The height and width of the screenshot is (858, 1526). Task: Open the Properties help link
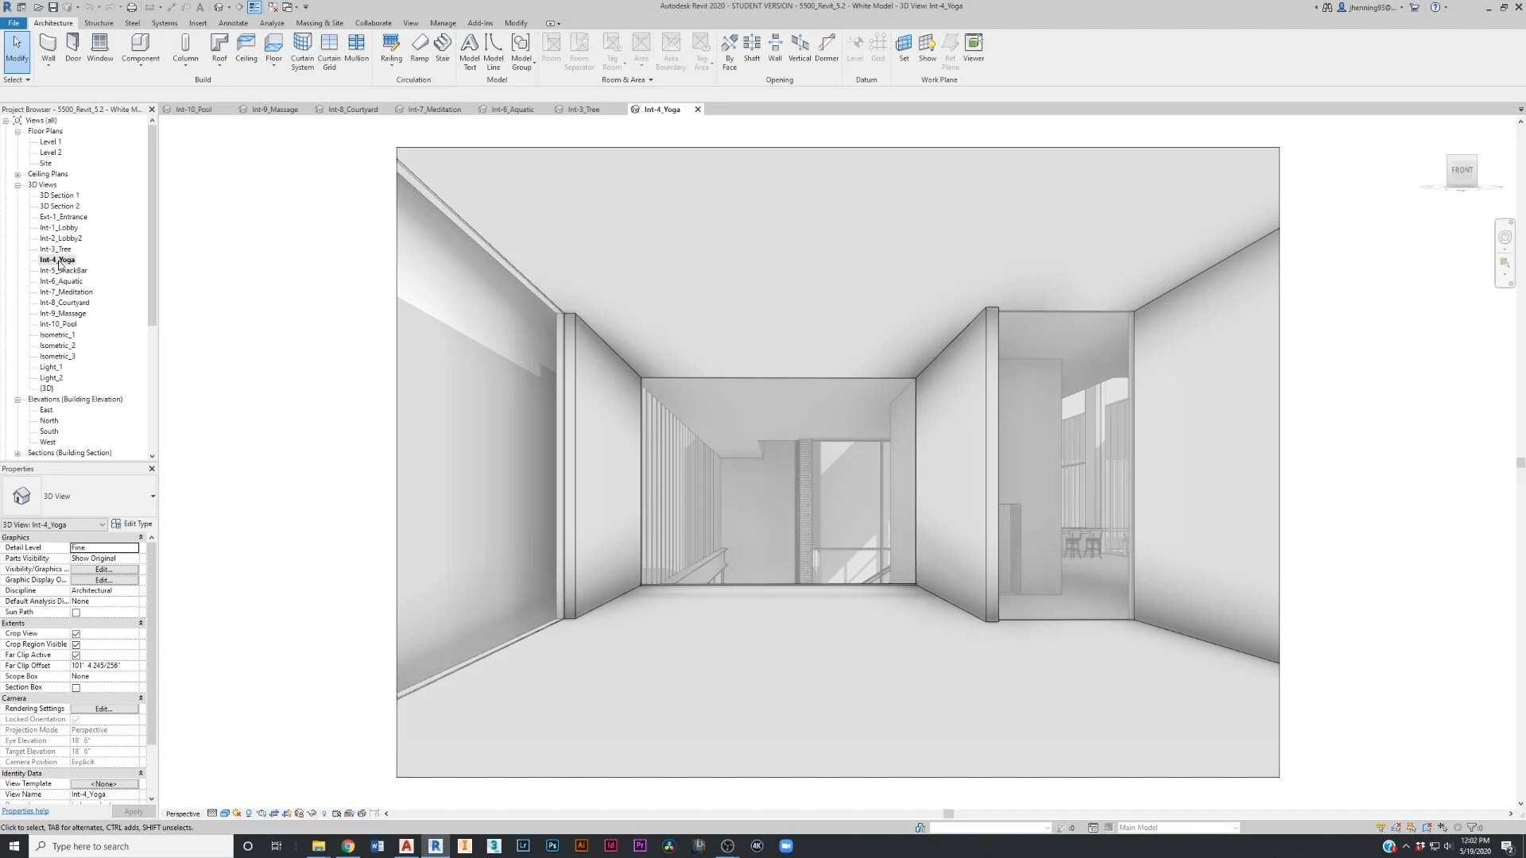point(25,810)
